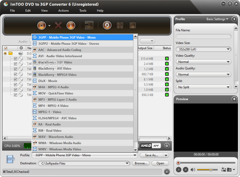Click the add profile filmstrip icon

89,25
